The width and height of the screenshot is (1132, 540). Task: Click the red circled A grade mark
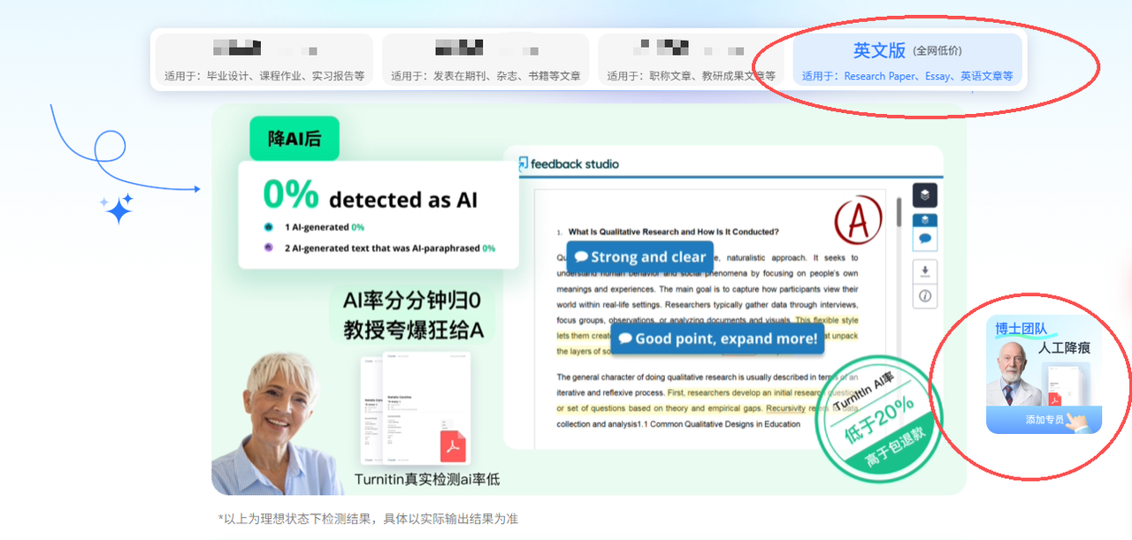pos(859,222)
